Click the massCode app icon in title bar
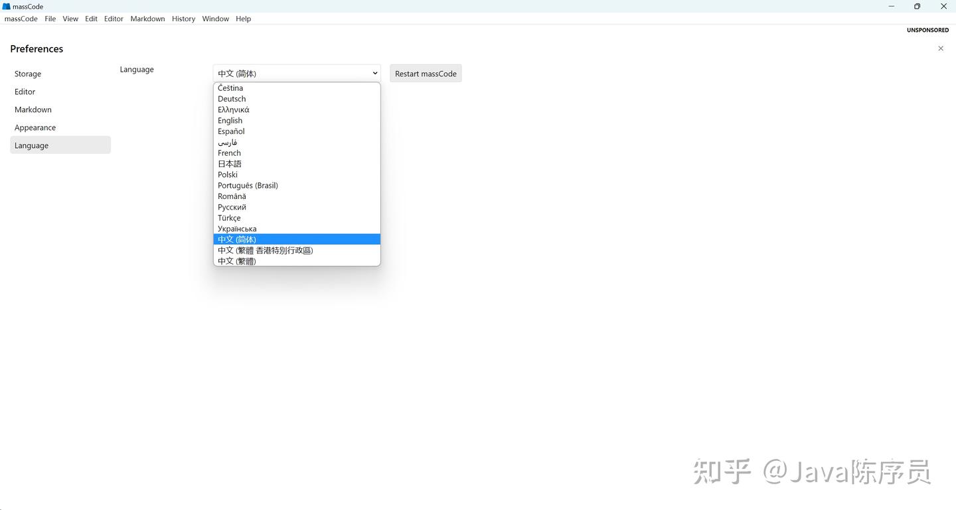Viewport: 956px width, 510px height. tap(7, 7)
